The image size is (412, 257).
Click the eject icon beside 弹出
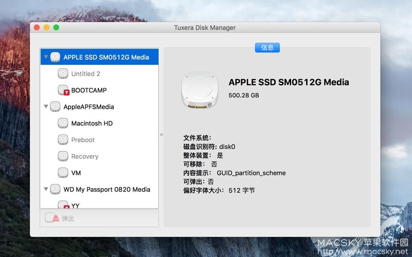pyautogui.click(x=52, y=217)
